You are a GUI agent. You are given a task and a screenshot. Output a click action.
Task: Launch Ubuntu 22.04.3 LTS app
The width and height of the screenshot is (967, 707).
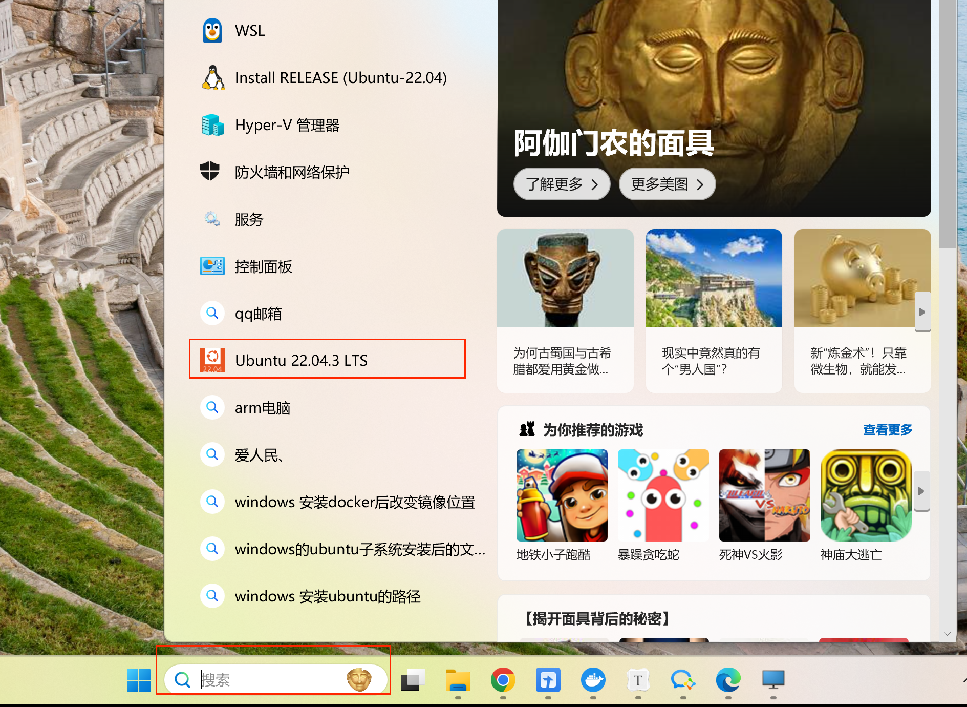pos(328,360)
